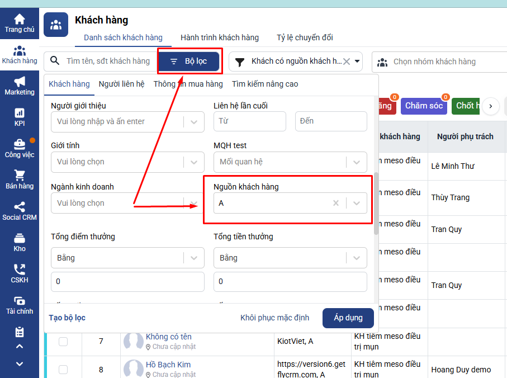The width and height of the screenshot is (507, 378).
Task: Click the Áp dụng button
Action: 348,318
